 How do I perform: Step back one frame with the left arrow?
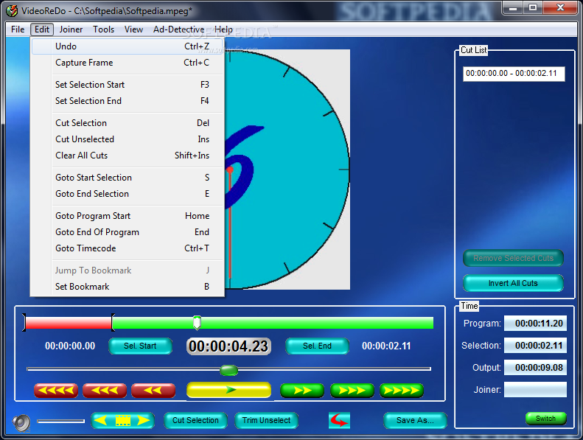[100, 421]
